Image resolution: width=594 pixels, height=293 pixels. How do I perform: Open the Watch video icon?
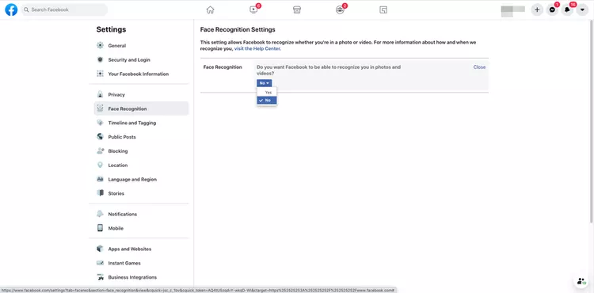pyautogui.click(x=253, y=10)
